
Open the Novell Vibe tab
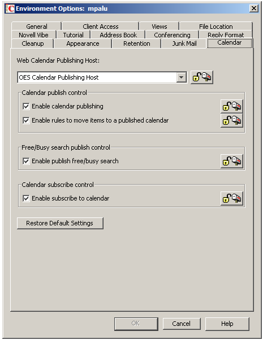[34, 35]
